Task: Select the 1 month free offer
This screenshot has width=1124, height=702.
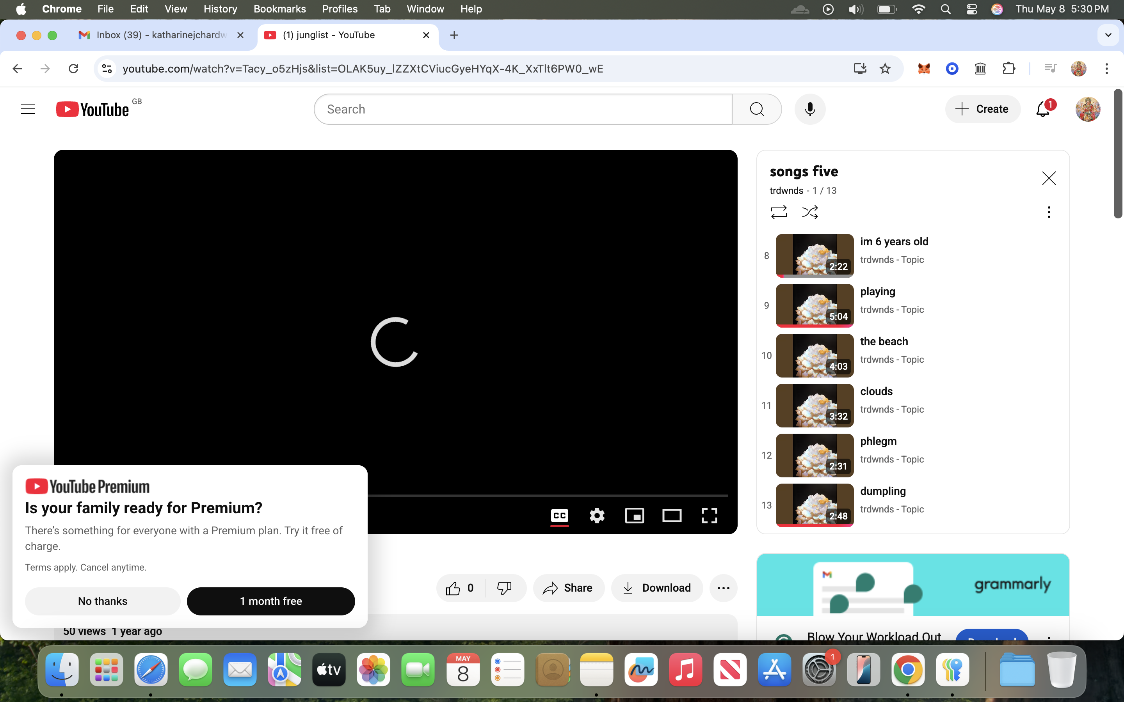Action: pyautogui.click(x=271, y=601)
